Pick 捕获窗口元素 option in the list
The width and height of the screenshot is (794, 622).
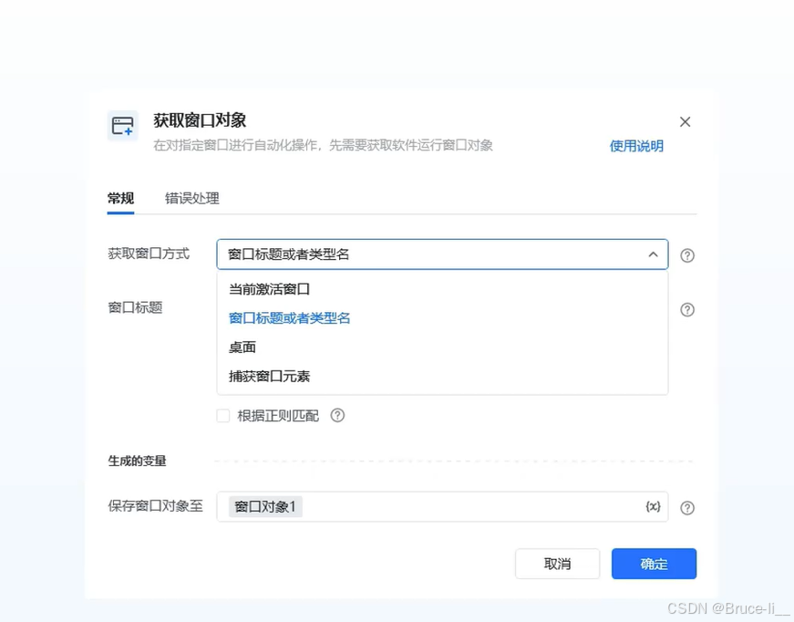tap(442, 377)
